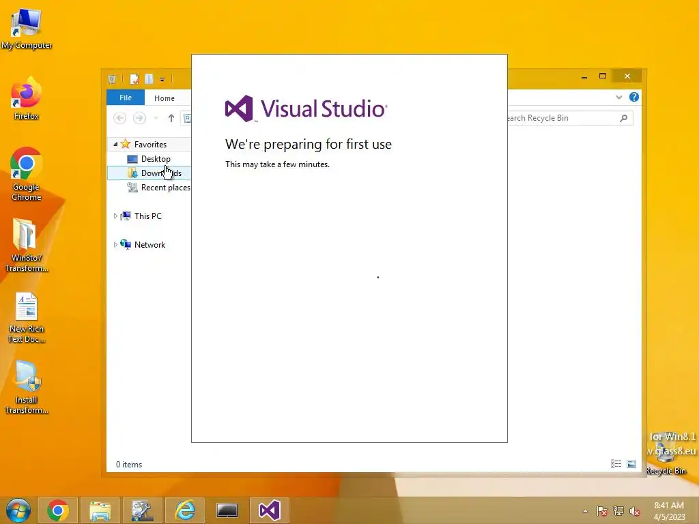Open the Win8to7 Transform folder icon

[x=27, y=245]
